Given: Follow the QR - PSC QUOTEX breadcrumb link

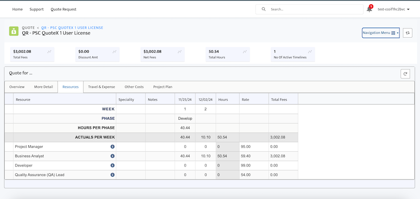Looking at the screenshot, I should pyautogui.click(x=73, y=28).
